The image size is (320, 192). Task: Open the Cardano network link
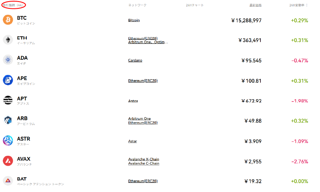tap(135, 60)
